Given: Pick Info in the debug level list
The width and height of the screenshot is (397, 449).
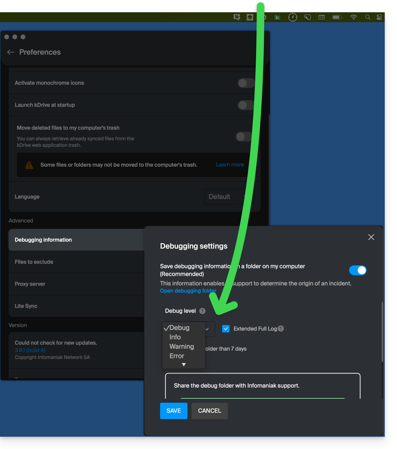Looking at the screenshot, I should coord(175,337).
